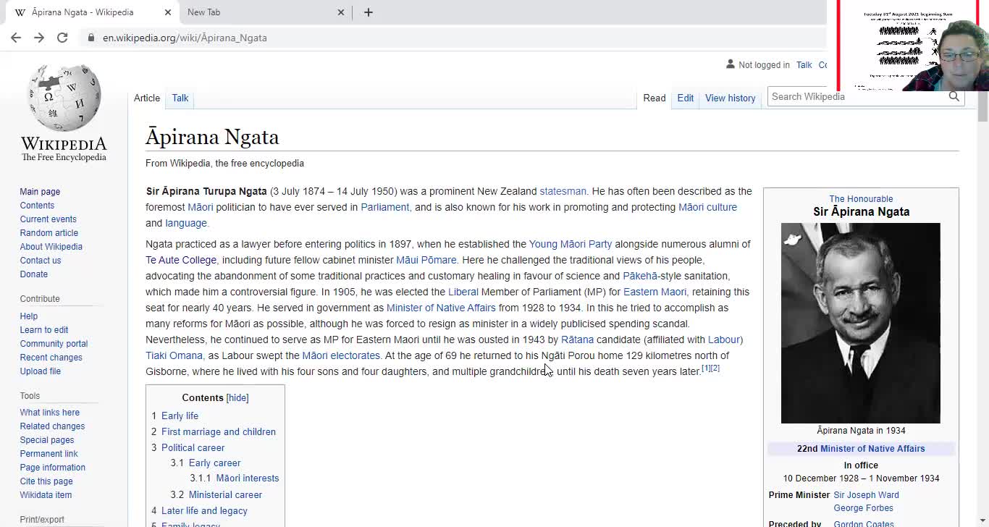Open George Forbes infobox link
Image resolution: width=989 pixels, height=527 pixels.
coord(863,508)
